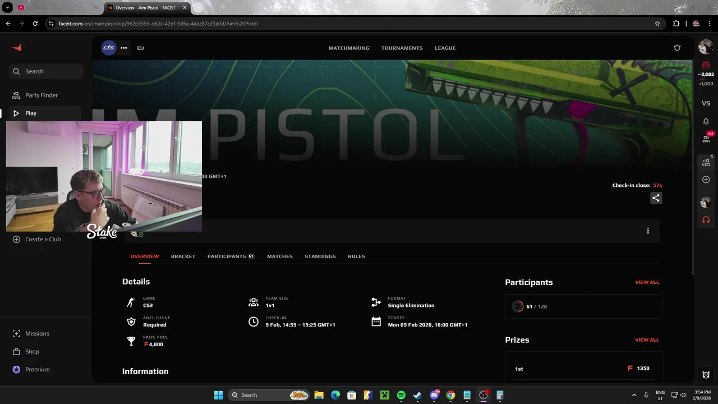Select Play in the sidebar
The width and height of the screenshot is (718, 404).
(x=45, y=113)
